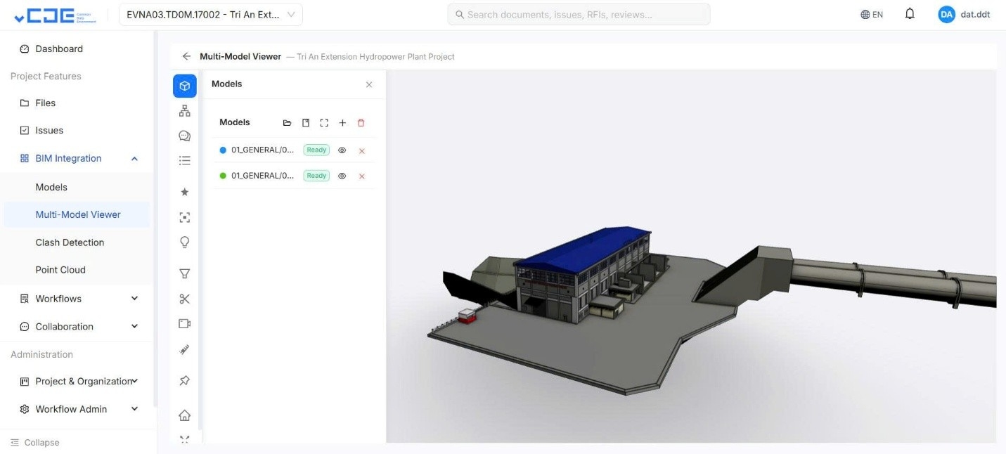Open the project selector dropdown
The width and height of the screenshot is (1006, 454).
211,15
